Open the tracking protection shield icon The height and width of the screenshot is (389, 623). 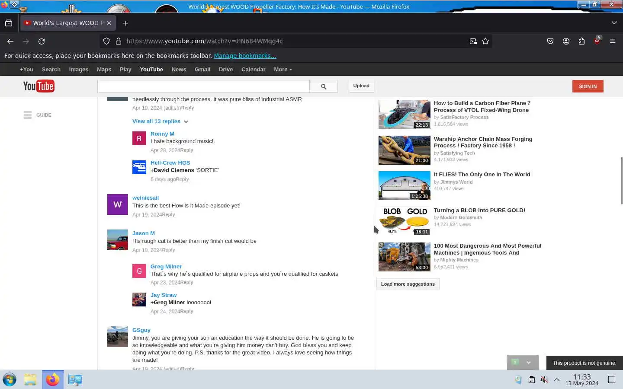(106, 41)
